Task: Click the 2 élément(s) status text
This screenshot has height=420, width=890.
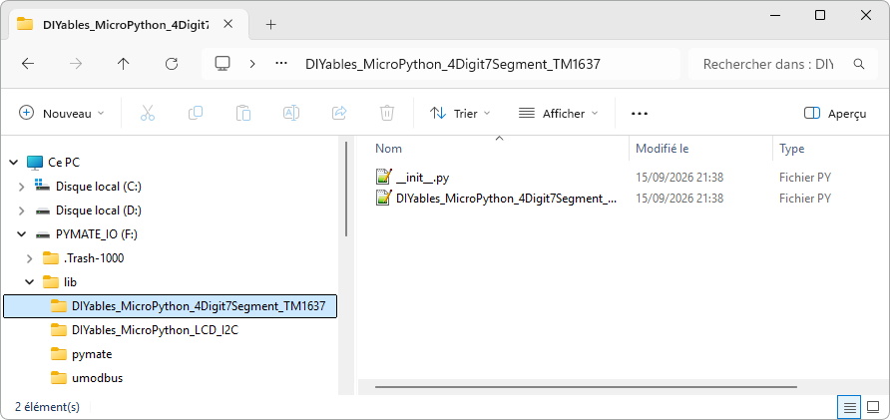Action: (x=47, y=407)
